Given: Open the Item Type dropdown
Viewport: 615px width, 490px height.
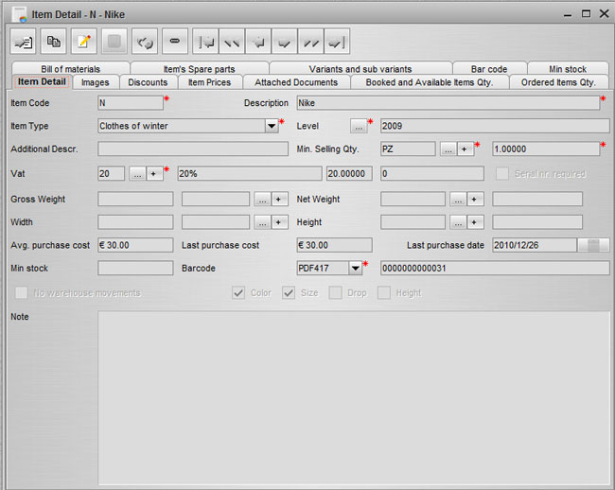Looking at the screenshot, I should coord(272,126).
